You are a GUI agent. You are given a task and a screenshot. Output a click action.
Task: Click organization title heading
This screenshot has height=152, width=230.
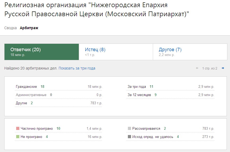97,10
